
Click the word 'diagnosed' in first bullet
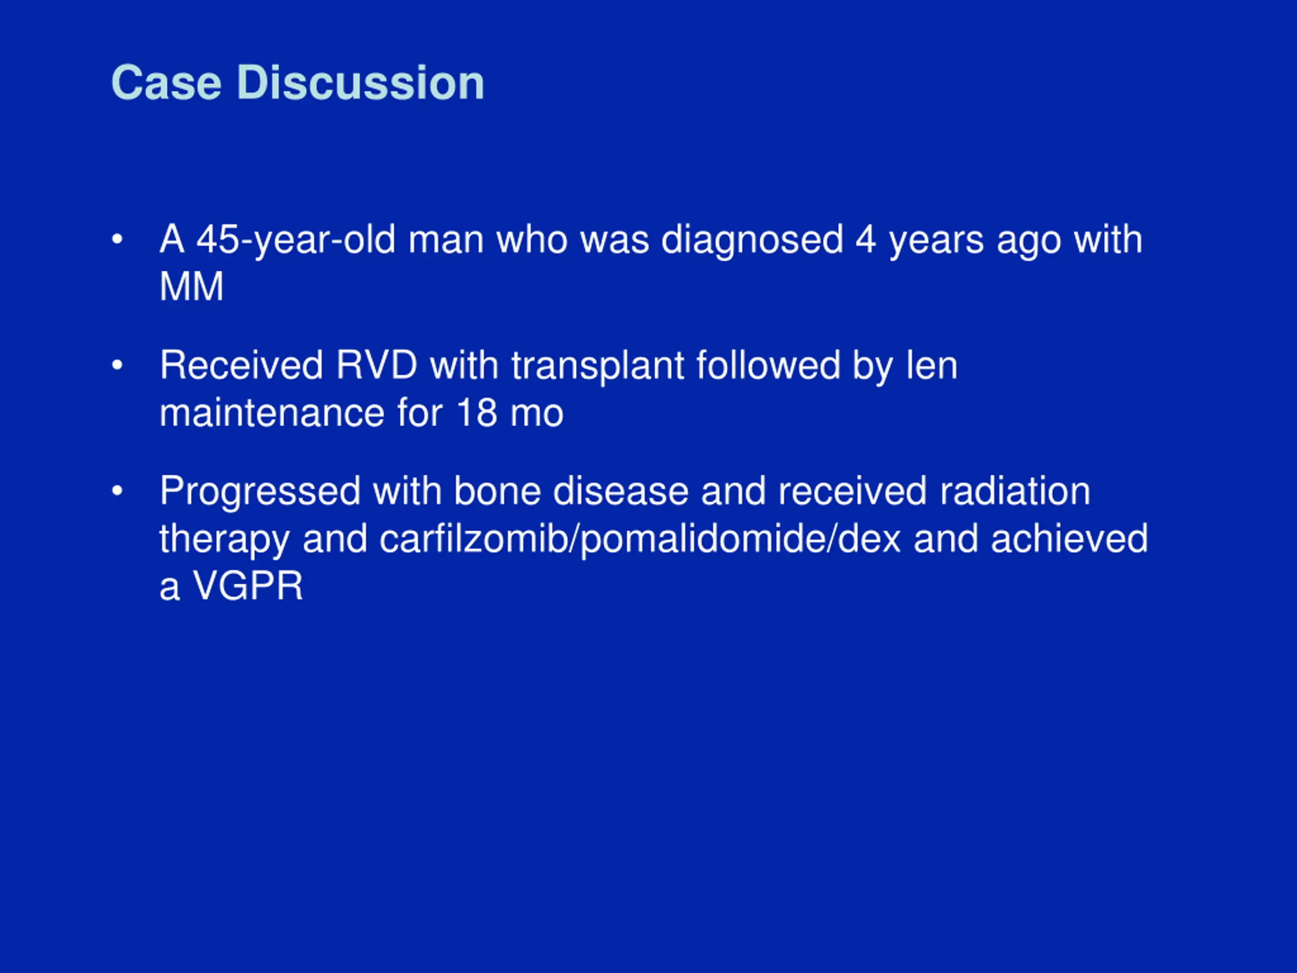(752, 241)
